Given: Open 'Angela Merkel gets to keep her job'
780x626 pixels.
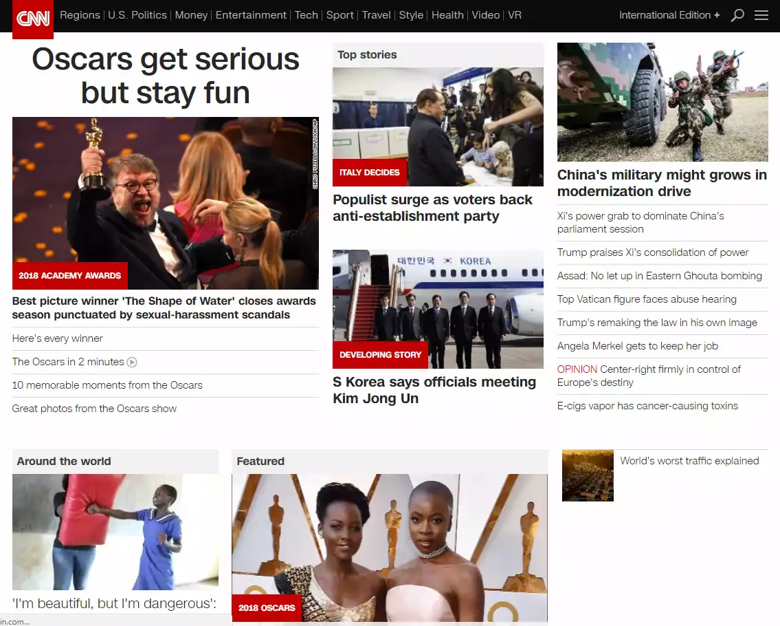Looking at the screenshot, I should [x=637, y=346].
